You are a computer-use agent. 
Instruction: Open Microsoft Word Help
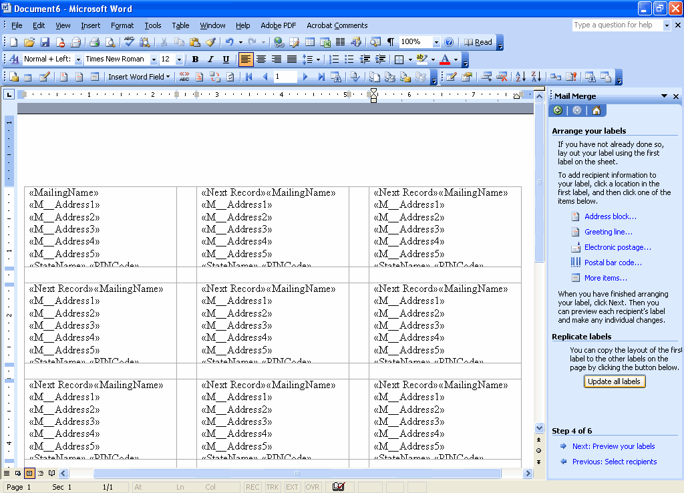[448, 42]
